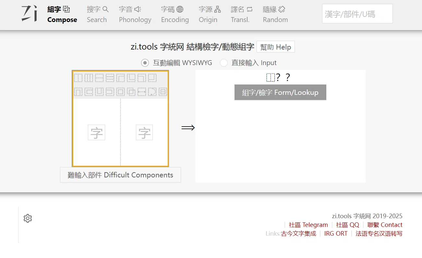This screenshot has height=258, width=422.
Task: Open 隨緣 Random page
Action: tap(275, 15)
